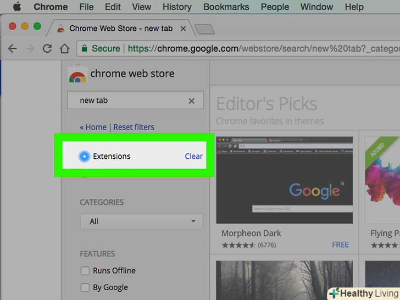Click the Editor's Picks heading

pos(266,103)
